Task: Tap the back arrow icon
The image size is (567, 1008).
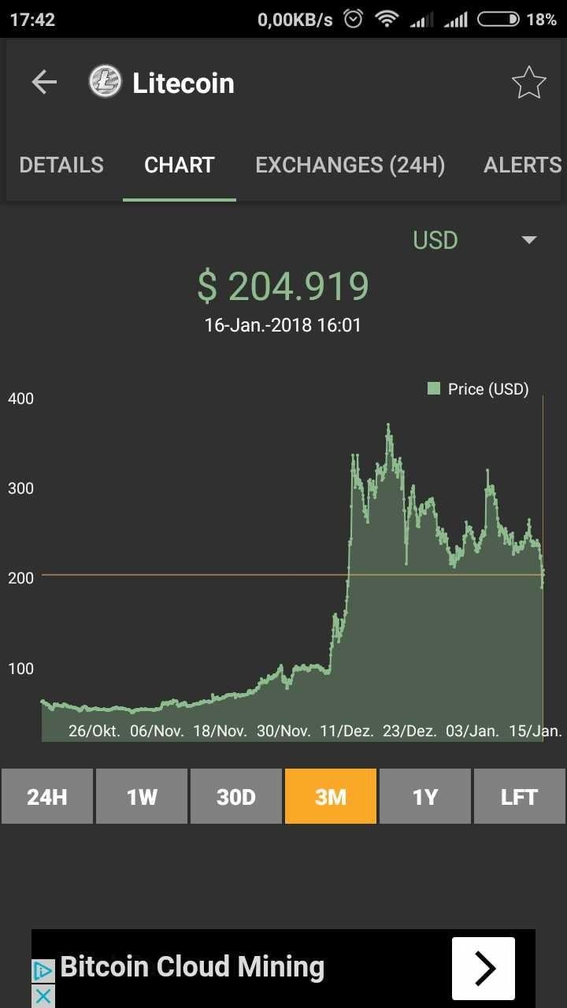Action: click(x=44, y=82)
